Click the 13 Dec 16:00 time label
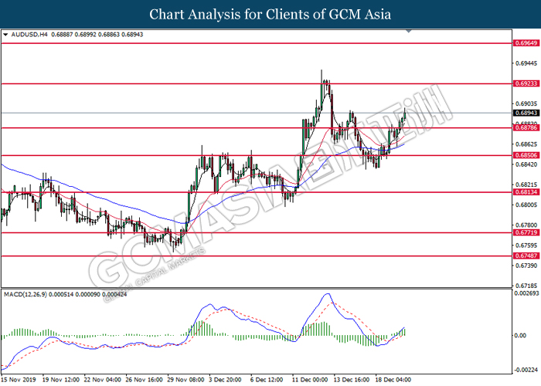This screenshot has width=541, height=386. pos(352,380)
